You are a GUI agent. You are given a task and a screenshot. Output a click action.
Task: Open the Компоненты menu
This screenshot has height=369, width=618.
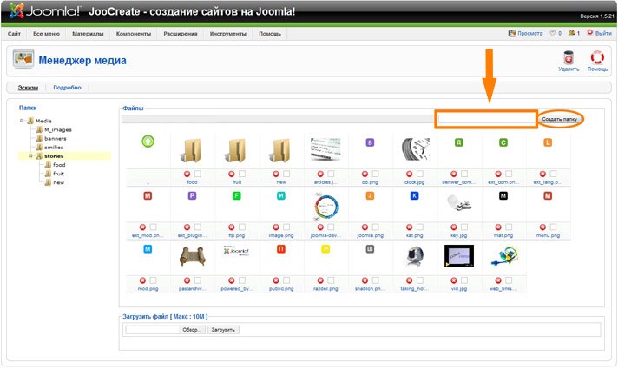point(134,34)
